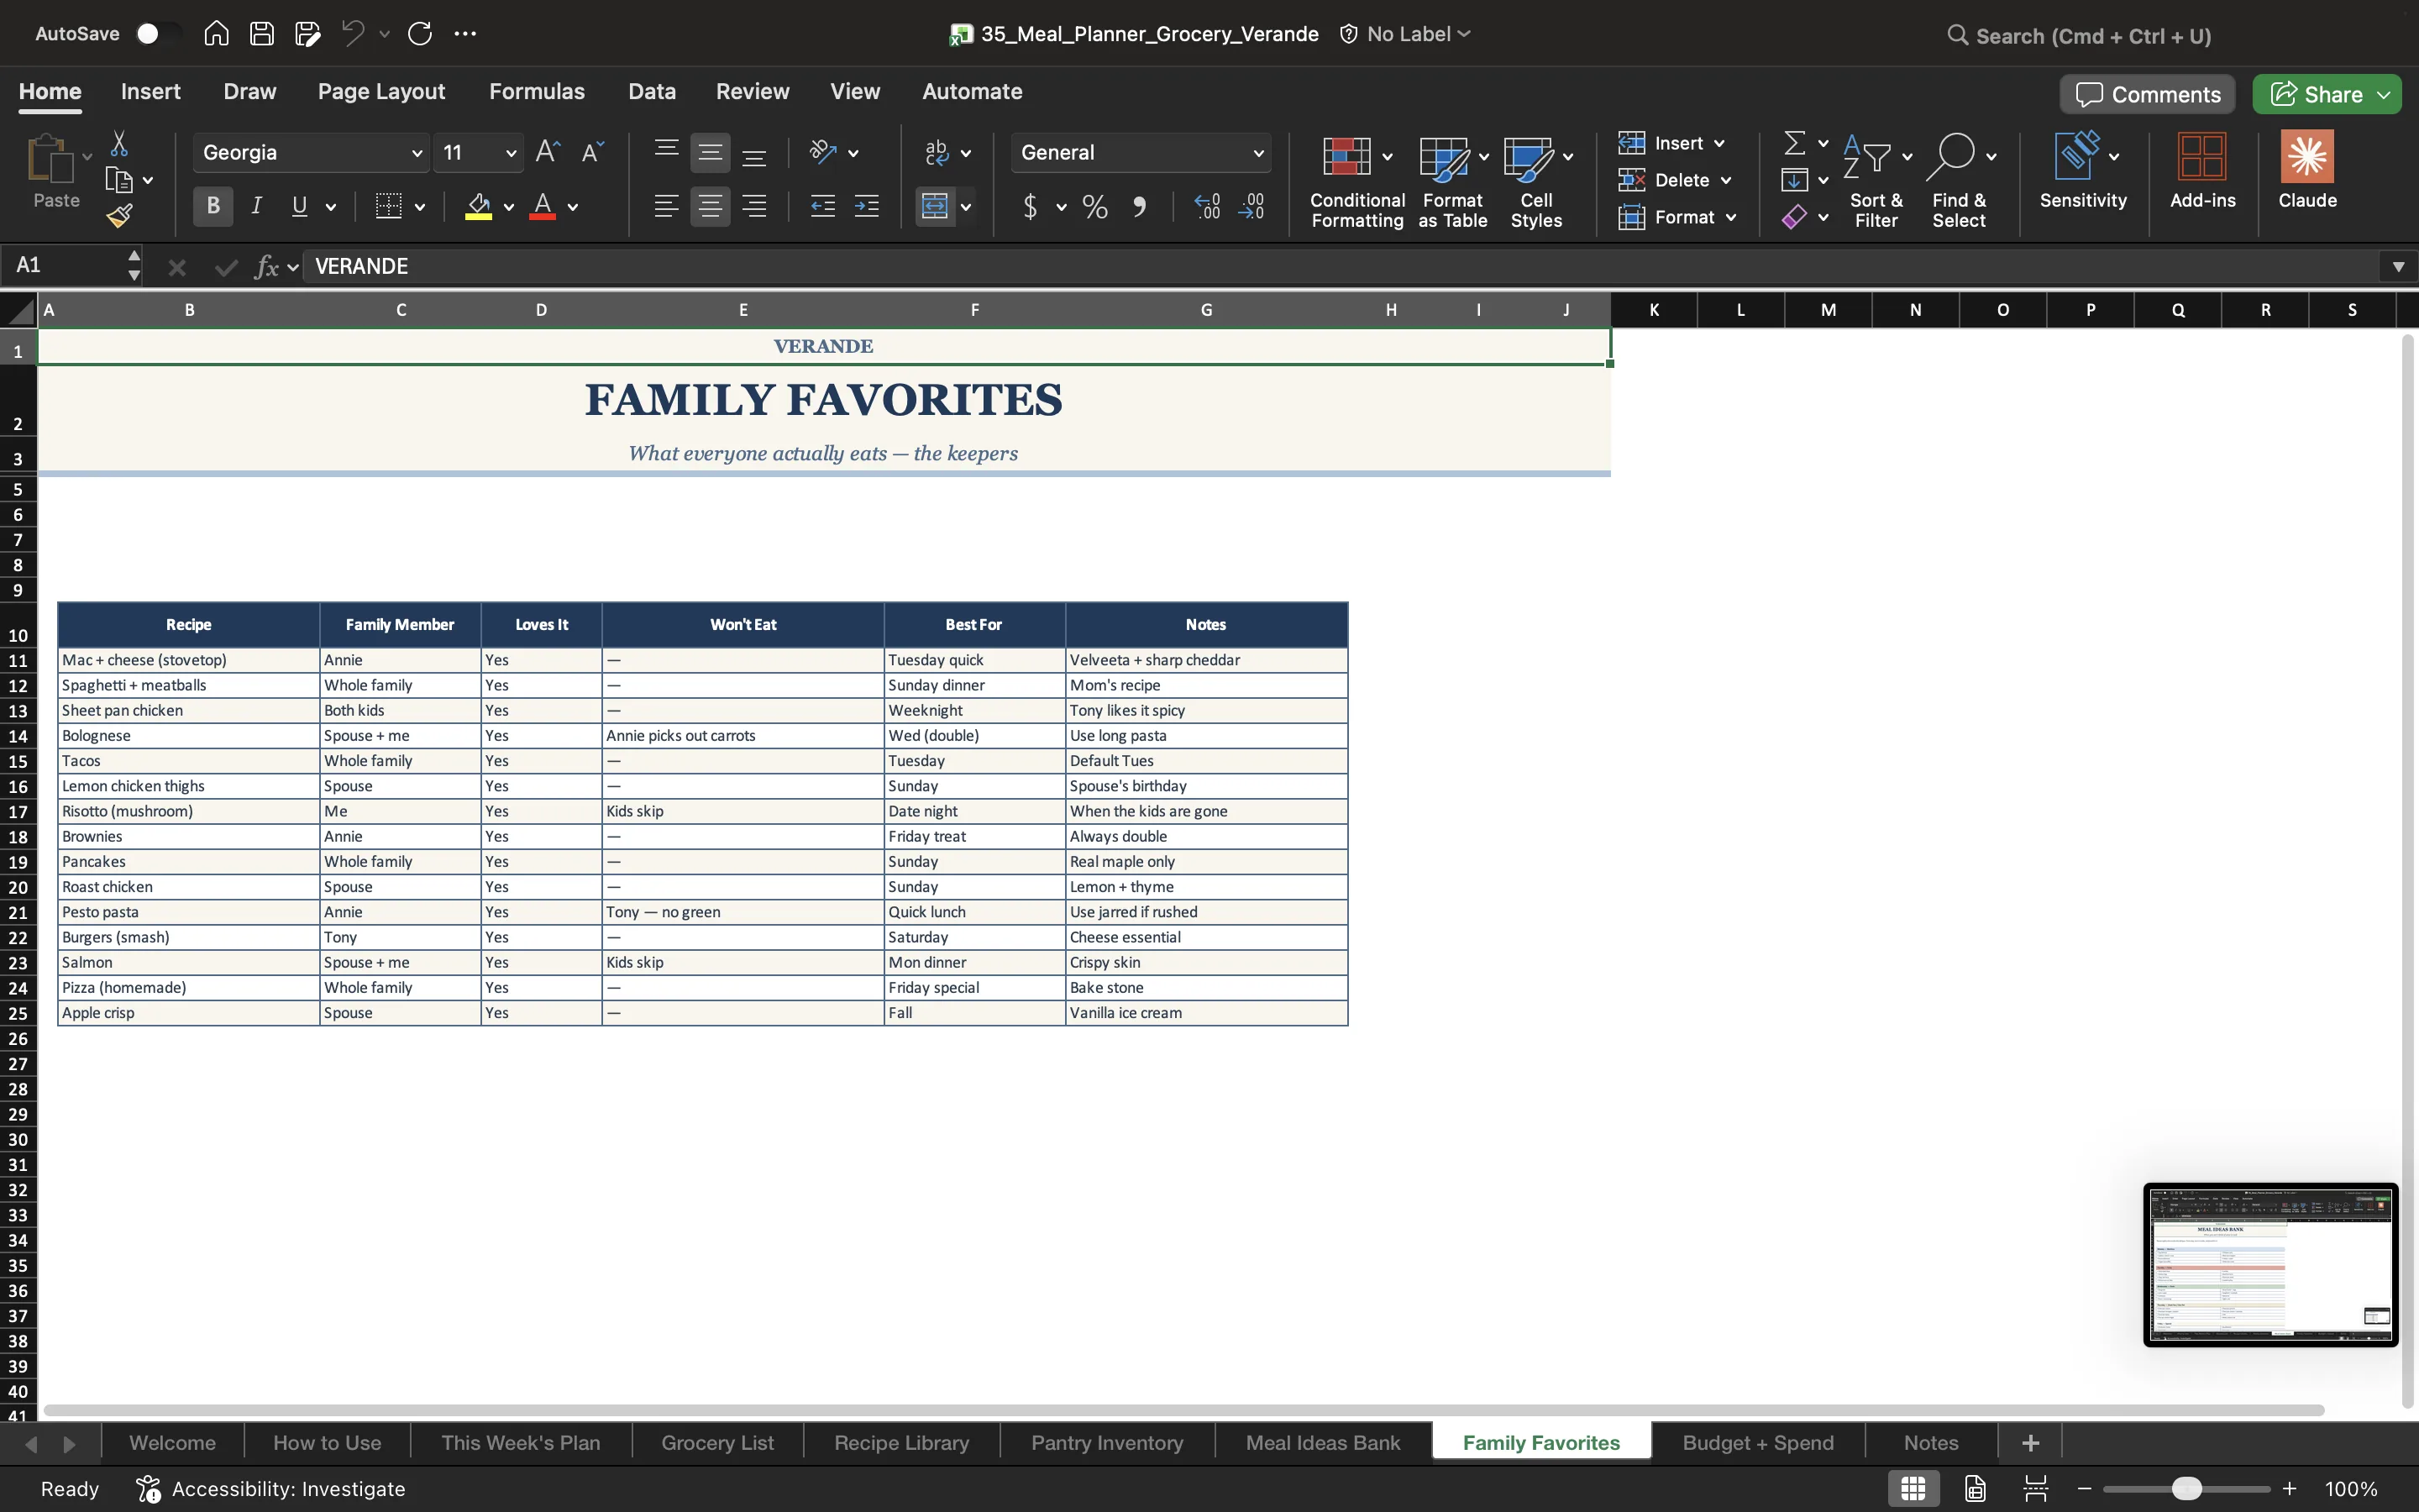Screen dimensions: 2419x1512
Task: Toggle Underline formatting
Action: (299, 207)
